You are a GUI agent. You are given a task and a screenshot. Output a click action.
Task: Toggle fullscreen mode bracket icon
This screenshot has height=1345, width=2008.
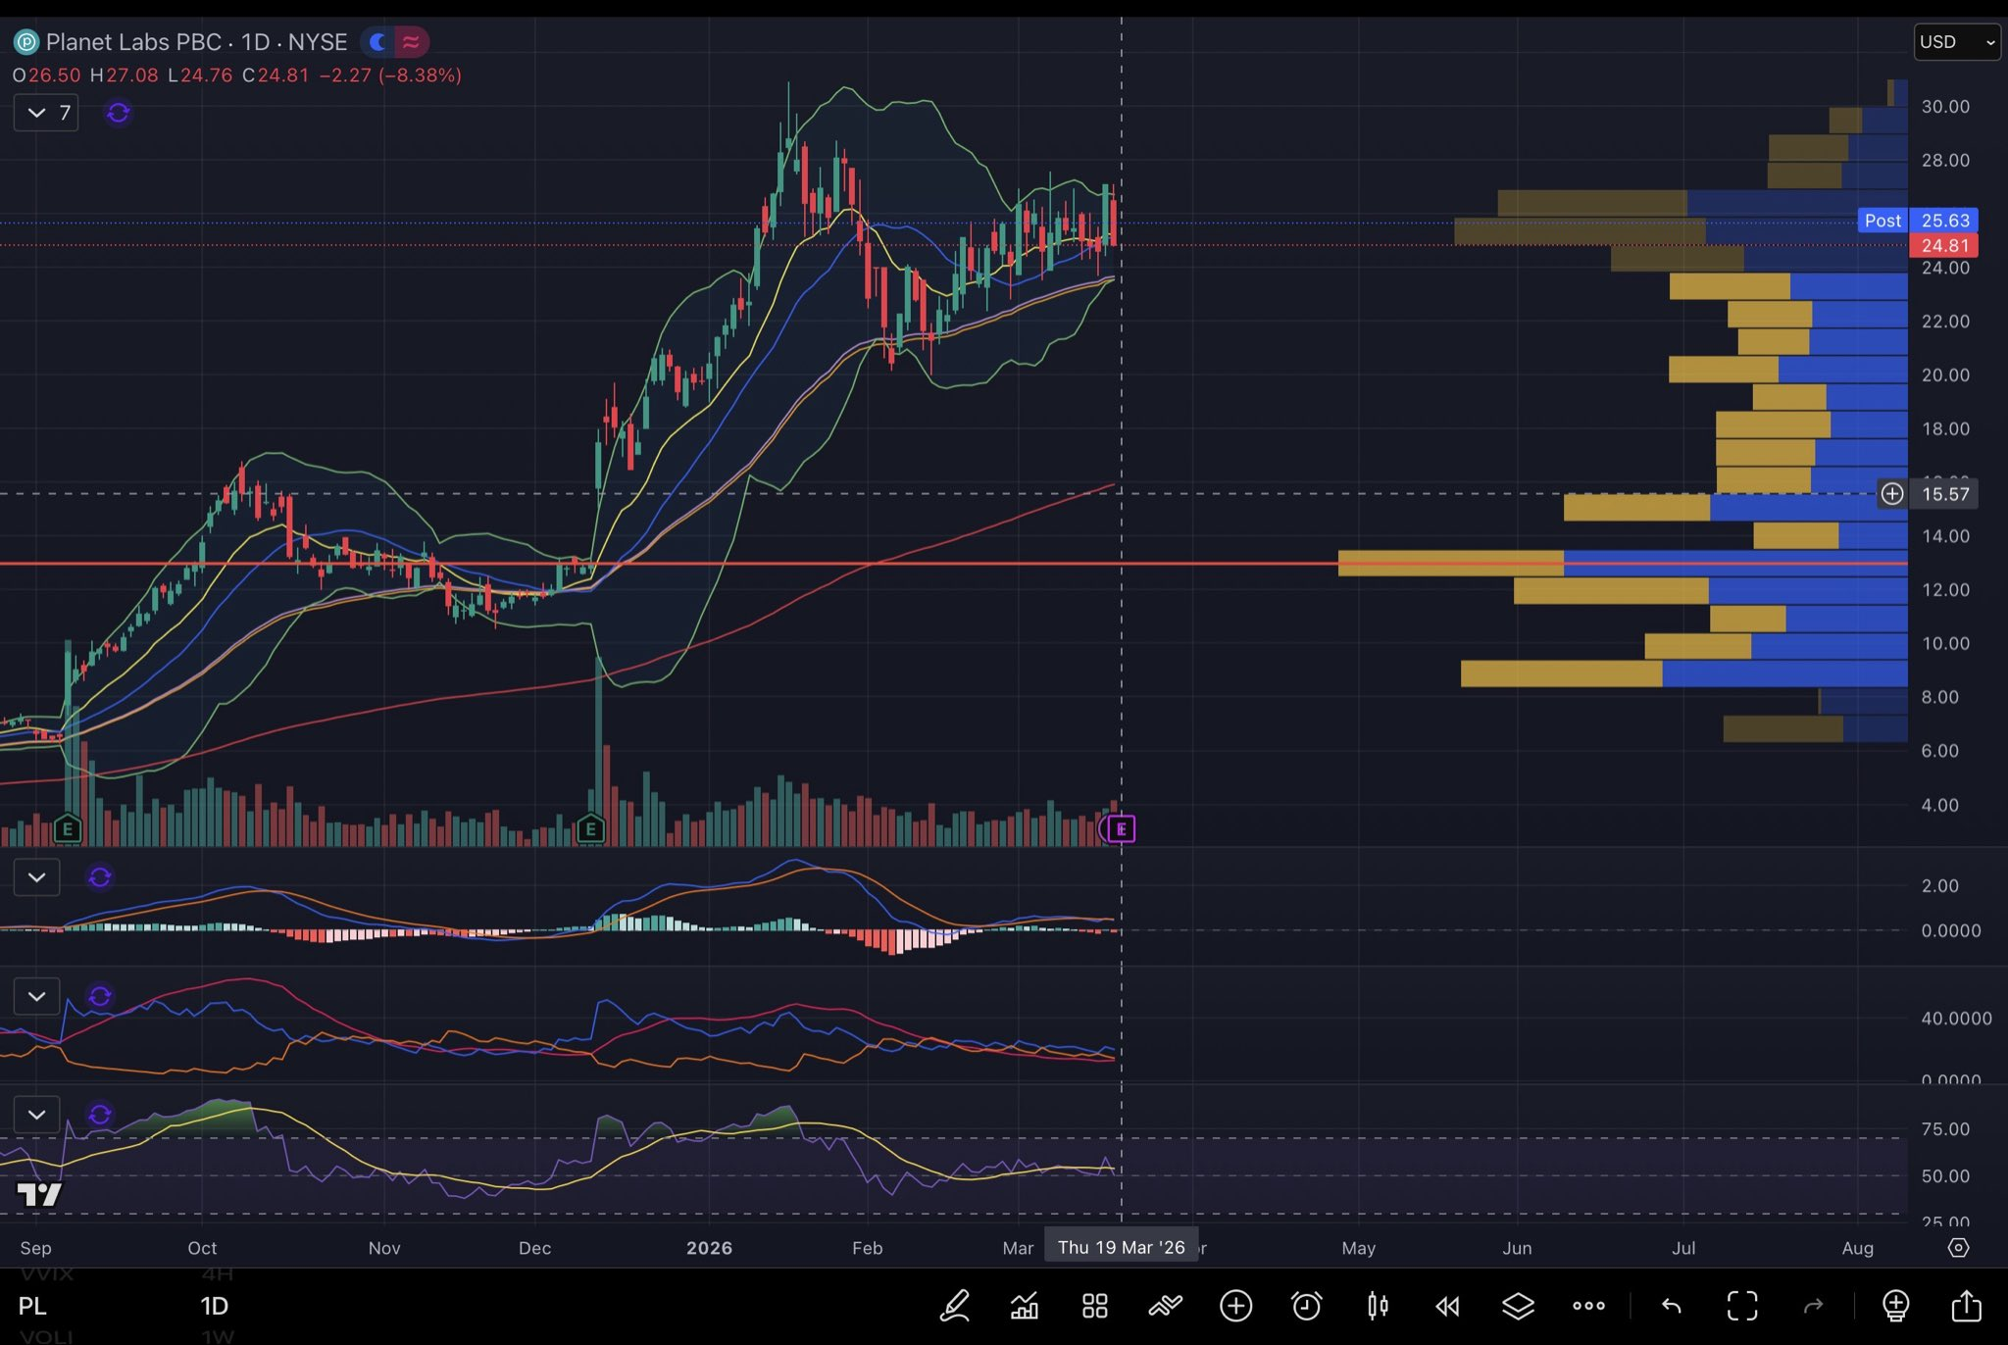click(1742, 1306)
